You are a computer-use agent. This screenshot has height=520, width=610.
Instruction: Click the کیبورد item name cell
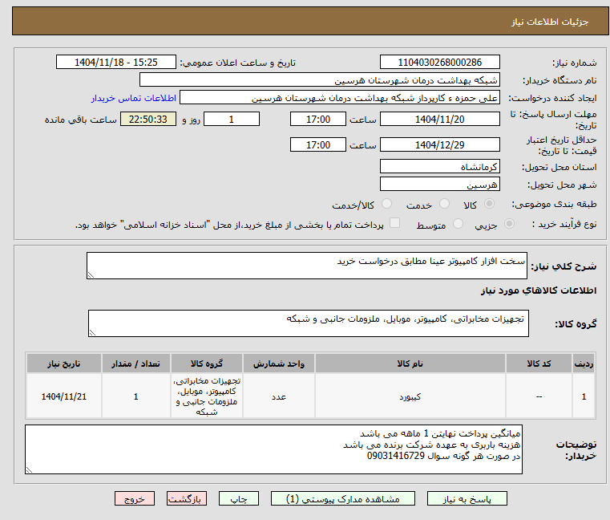(x=410, y=396)
